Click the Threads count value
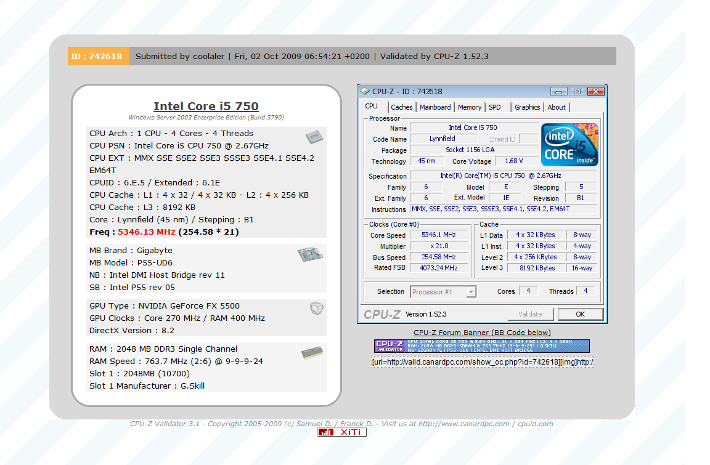The width and height of the screenshot is (710, 465). (586, 291)
